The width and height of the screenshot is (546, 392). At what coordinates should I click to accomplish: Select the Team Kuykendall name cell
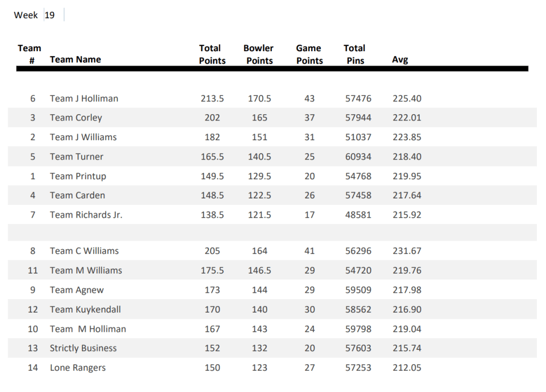tap(85, 310)
